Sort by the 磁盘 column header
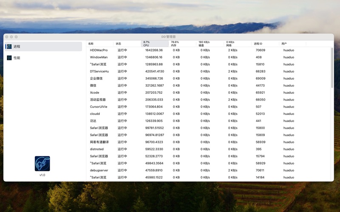The image size is (340, 212). click(210, 44)
